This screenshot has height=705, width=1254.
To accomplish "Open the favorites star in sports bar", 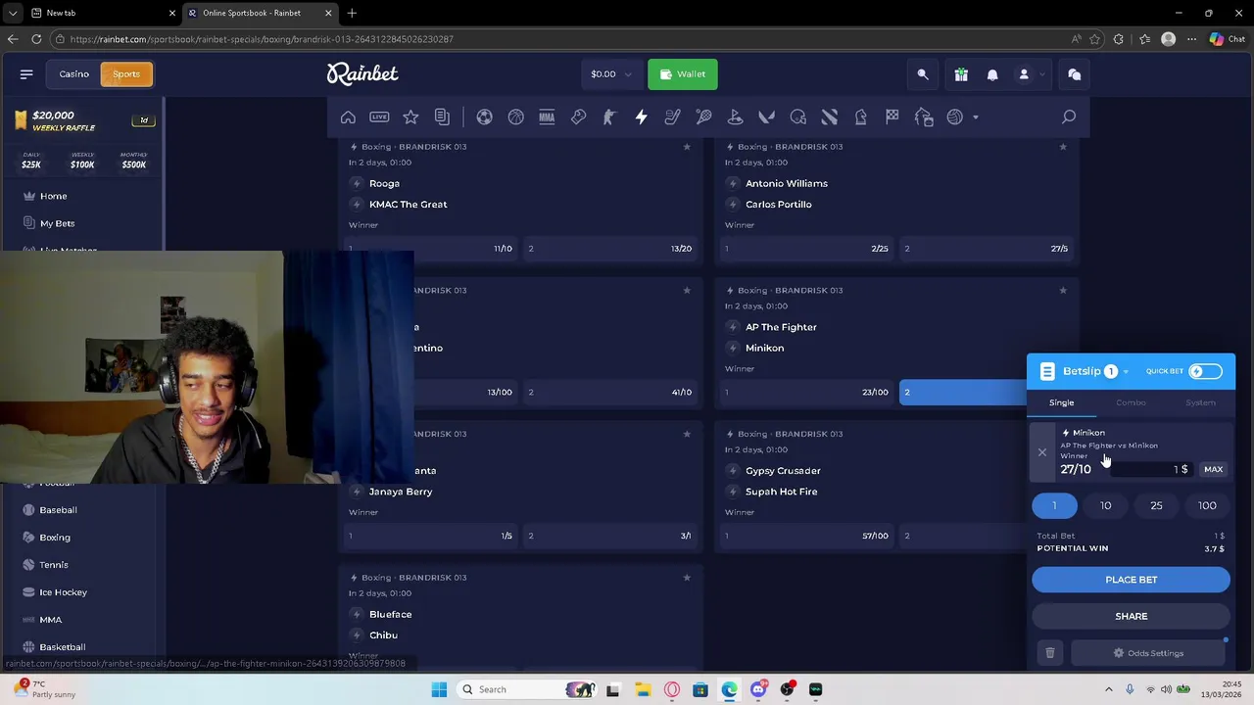I will point(410,117).
